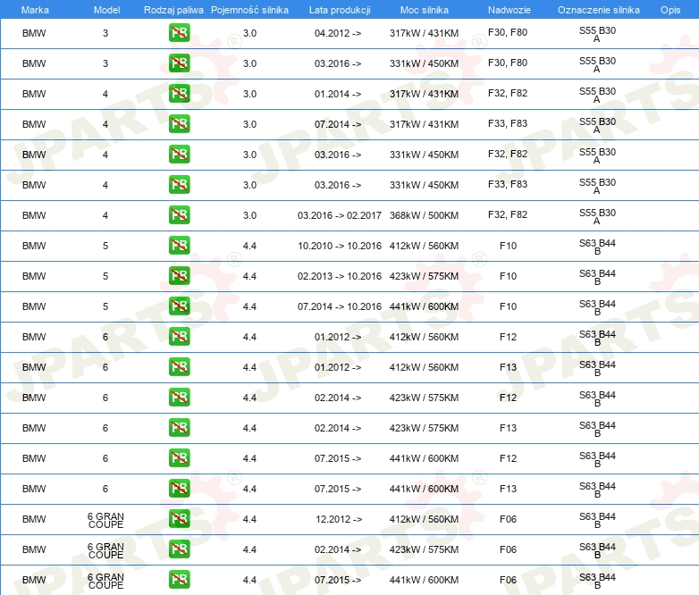The height and width of the screenshot is (595, 699).
Task: Click fuel icon in BMW 4 01.2014 row
Action: pyautogui.click(x=179, y=94)
